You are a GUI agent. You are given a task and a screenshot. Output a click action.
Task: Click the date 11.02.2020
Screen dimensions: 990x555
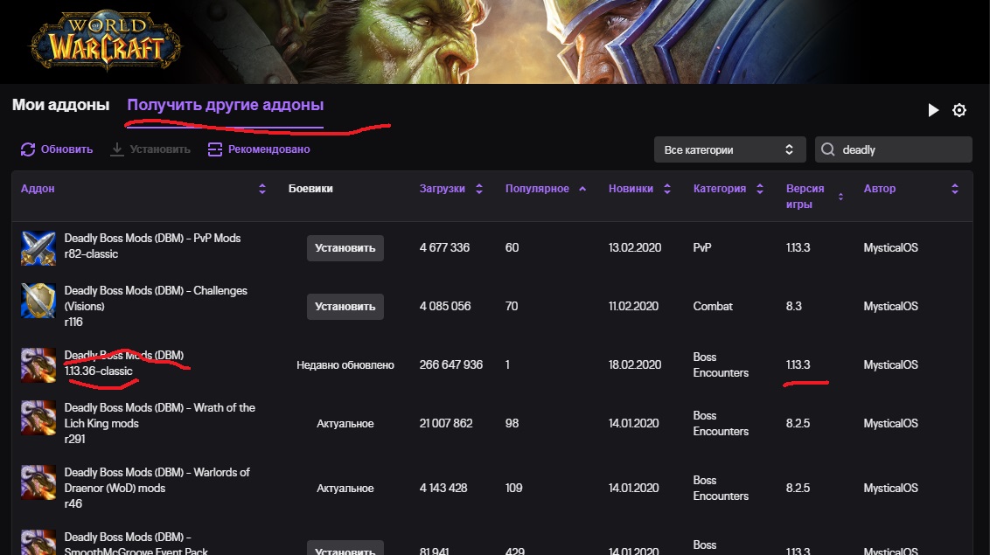(x=633, y=306)
